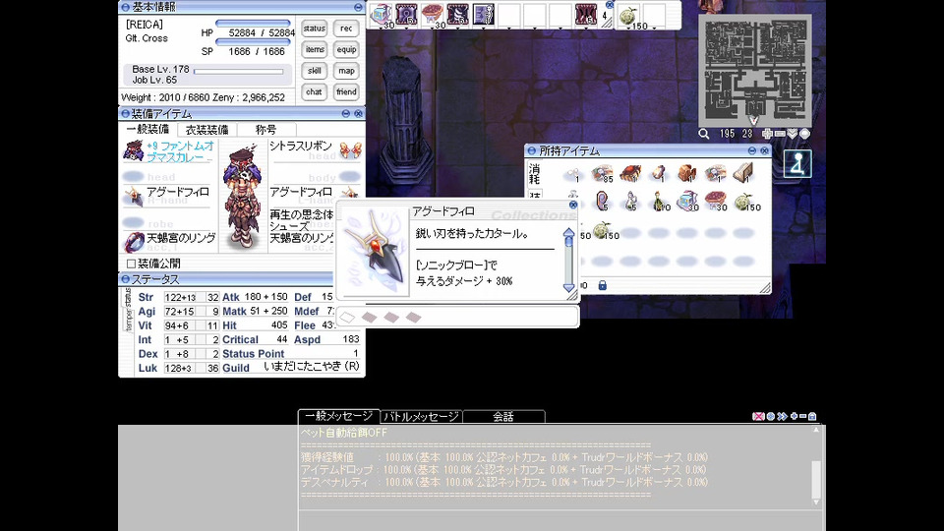Open the バトルメッセージ chat tab
Screen dimensions: 944x531
tap(422, 416)
